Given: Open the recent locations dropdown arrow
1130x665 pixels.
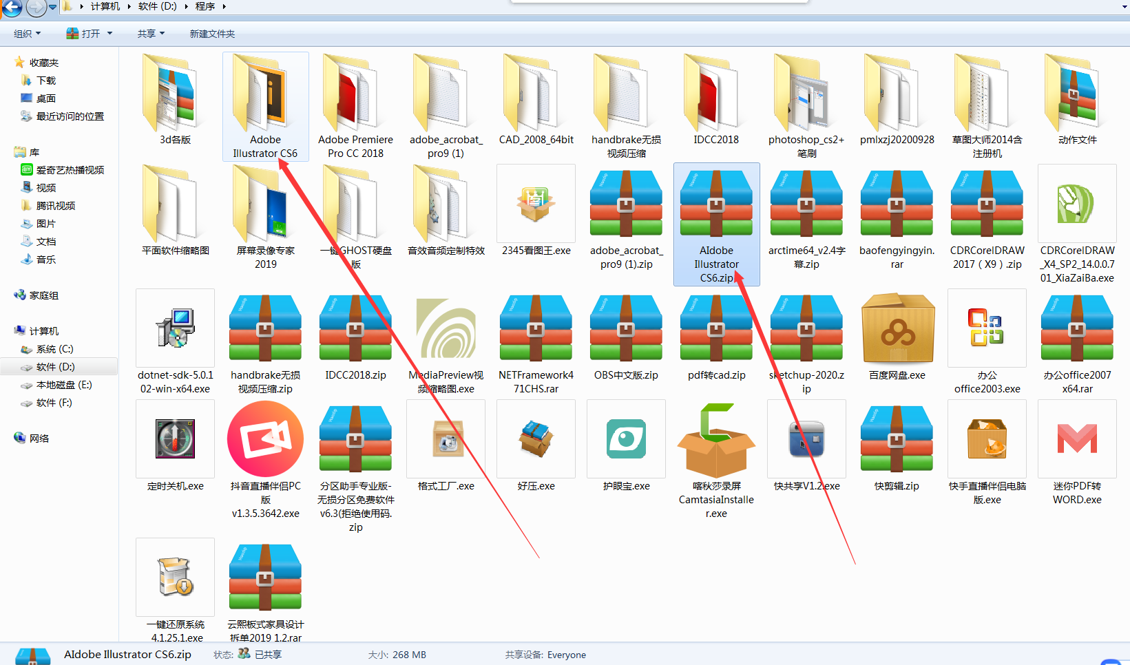Looking at the screenshot, I should [52, 8].
